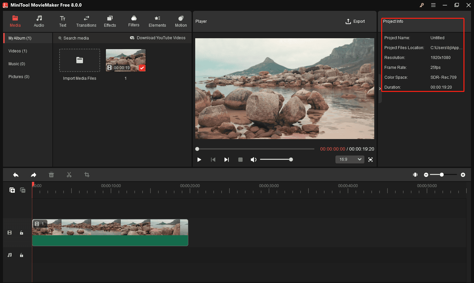474x283 pixels.
Task: Undo the last action with the arrow icon
Action: (16, 175)
